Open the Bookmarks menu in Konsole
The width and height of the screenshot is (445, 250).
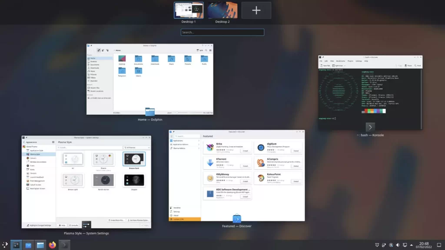pyautogui.click(x=341, y=61)
